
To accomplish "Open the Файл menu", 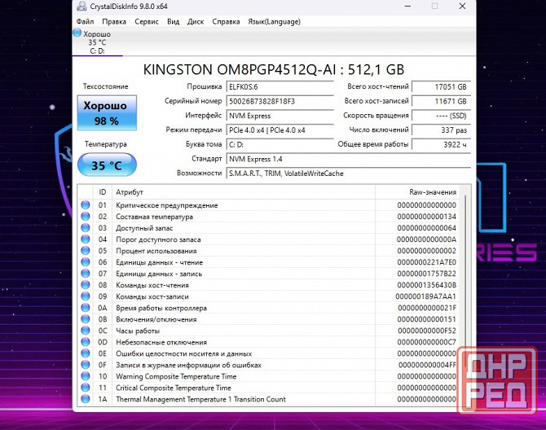I will tap(85, 21).
